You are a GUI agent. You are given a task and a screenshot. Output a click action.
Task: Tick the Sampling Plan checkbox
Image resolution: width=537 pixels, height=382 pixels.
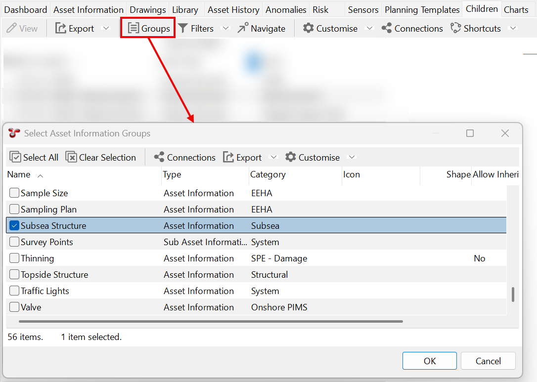(14, 209)
